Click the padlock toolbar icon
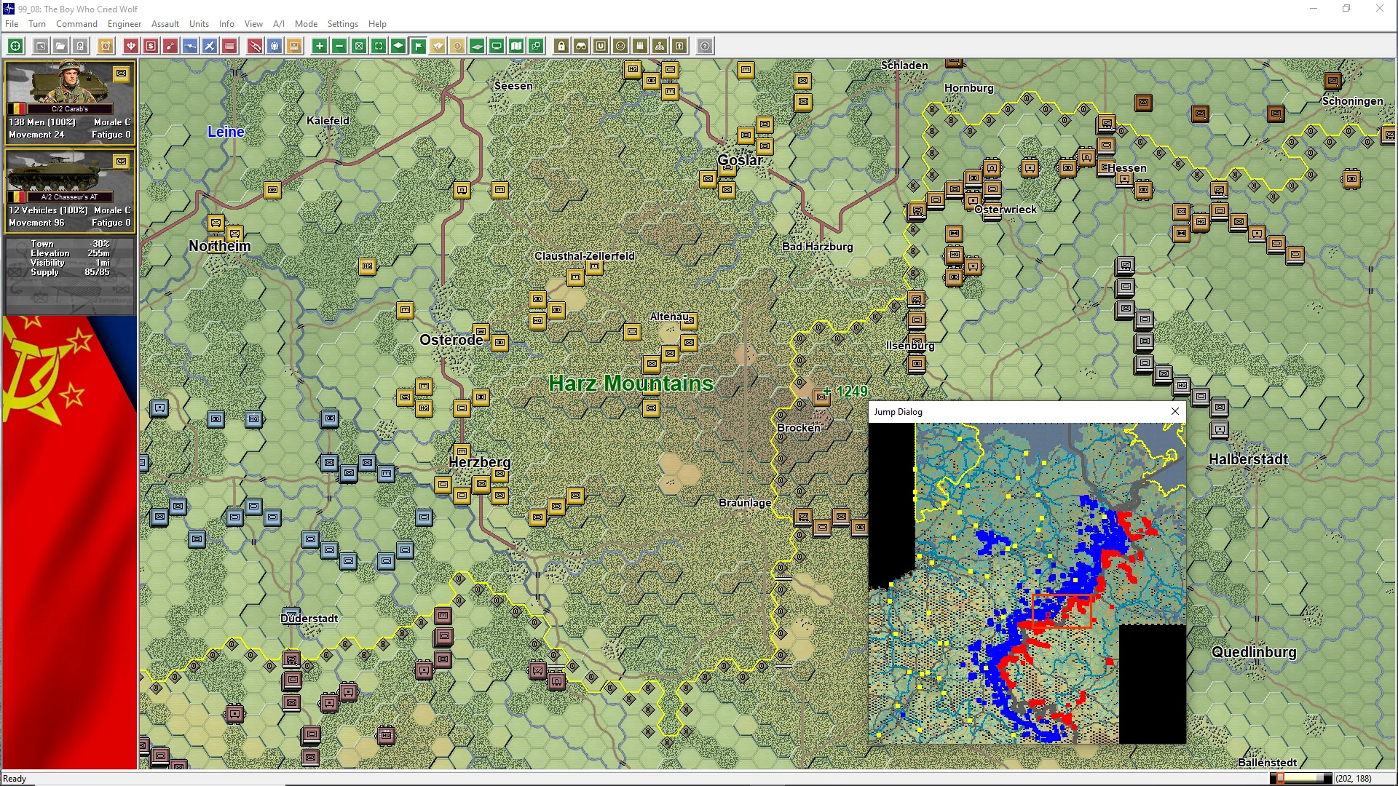 (x=561, y=47)
